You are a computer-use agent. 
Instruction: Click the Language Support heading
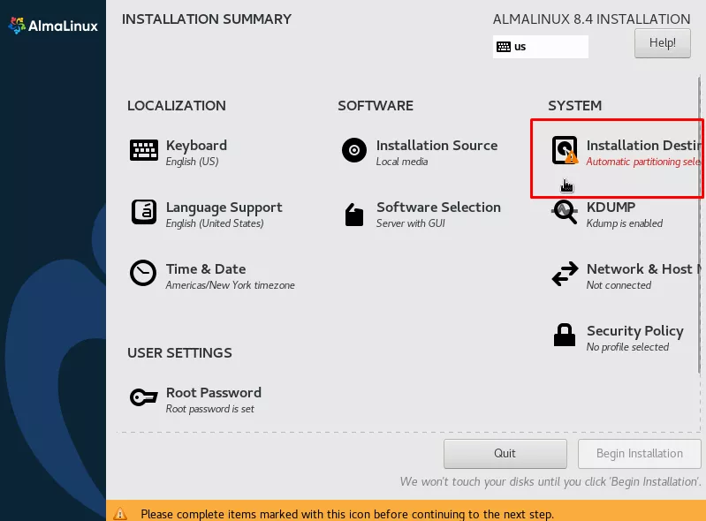tap(224, 208)
